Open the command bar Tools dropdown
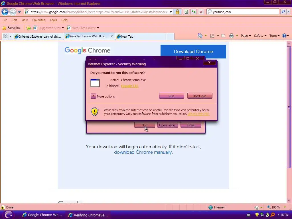 (x=274, y=36)
